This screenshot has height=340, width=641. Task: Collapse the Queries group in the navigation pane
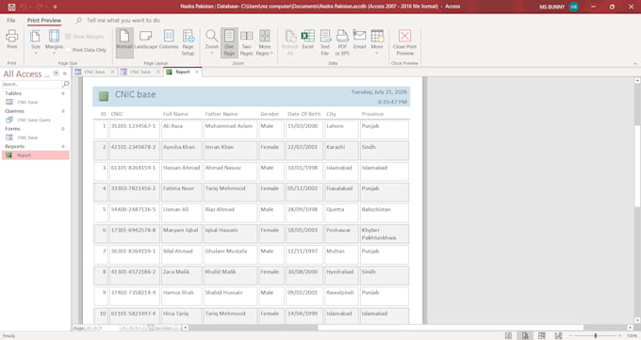[x=63, y=111]
